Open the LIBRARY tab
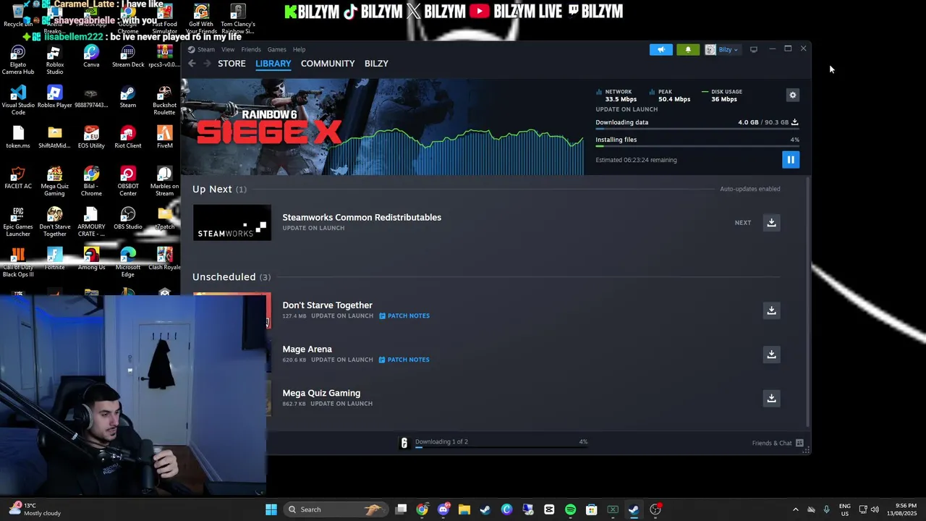The image size is (926, 521). pyautogui.click(x=273, y=64)
